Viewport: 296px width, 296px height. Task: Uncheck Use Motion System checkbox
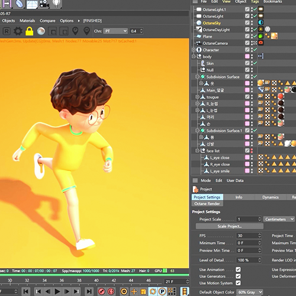[238, 283]
